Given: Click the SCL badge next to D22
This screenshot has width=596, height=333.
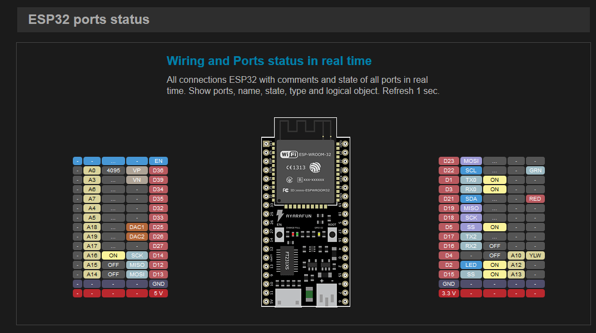Looking at the screenshot, I should 471,170.
